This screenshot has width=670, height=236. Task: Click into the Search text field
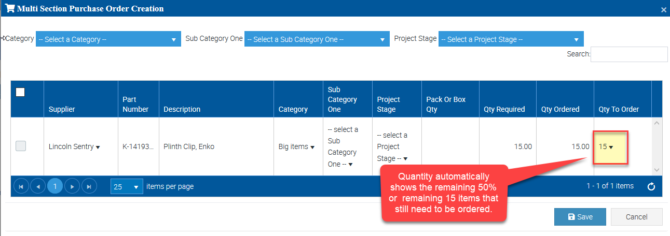pos(628,54)
